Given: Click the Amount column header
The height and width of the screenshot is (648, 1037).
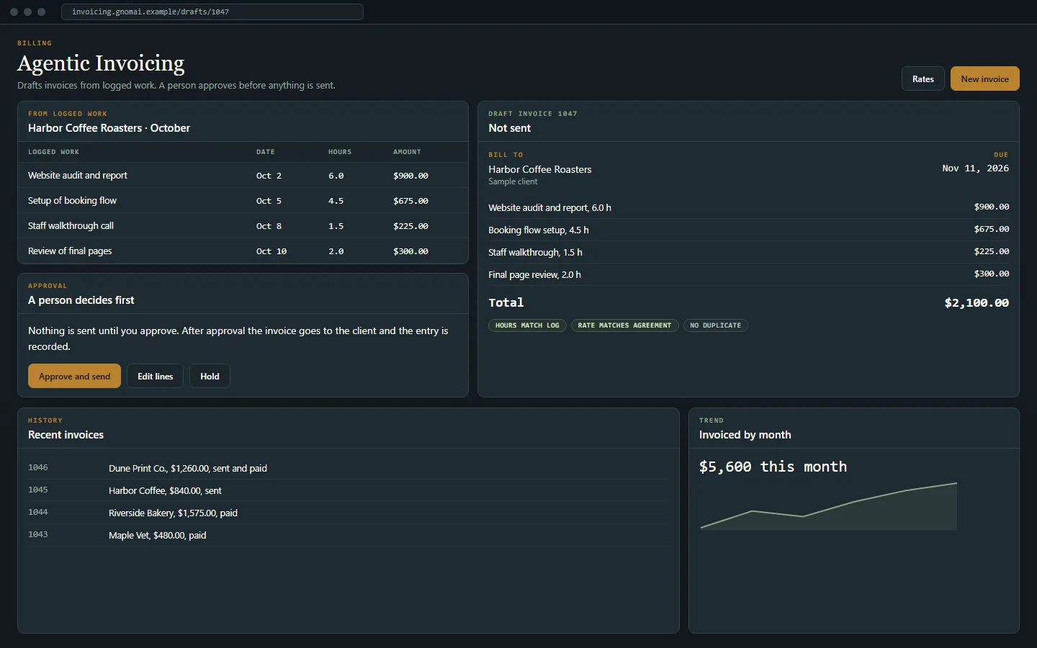Looking at the screenshot, I should tap(407, 152).
